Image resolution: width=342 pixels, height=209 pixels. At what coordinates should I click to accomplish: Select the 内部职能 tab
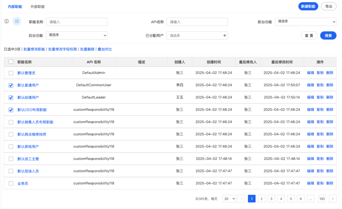15,7
